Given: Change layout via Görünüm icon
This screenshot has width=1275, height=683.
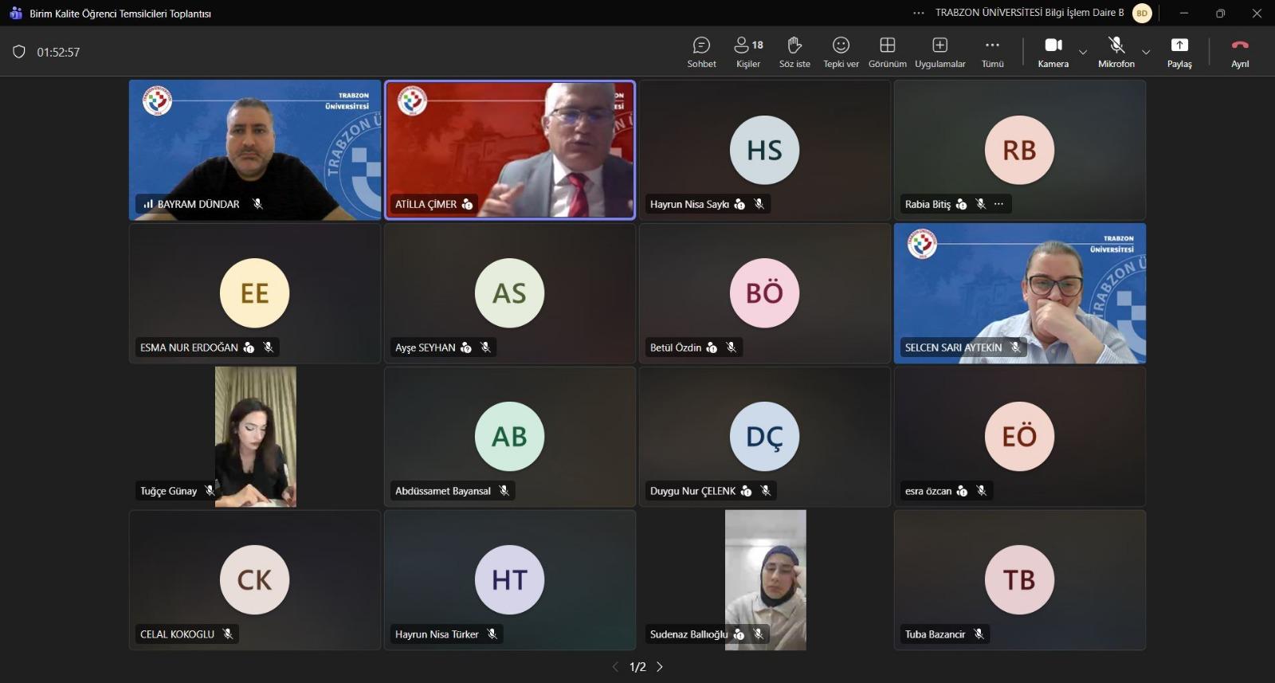Looking at the screenshot, I should 887,52.
